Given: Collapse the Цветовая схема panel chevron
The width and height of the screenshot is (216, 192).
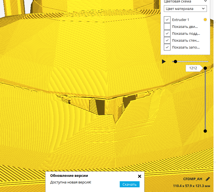Looking at the screenshot, I should 205,1.
